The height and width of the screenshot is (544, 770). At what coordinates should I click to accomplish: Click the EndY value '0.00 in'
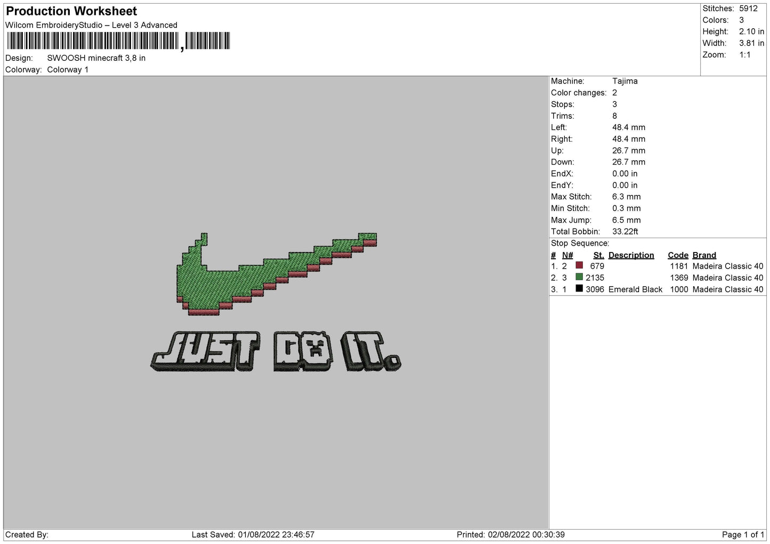point(625,185)
